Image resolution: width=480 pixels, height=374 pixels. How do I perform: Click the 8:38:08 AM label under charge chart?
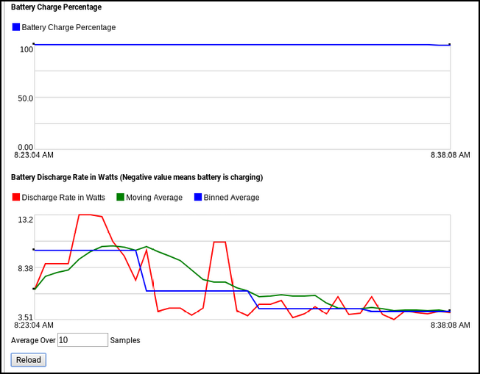pyautogui.click(x=451, y=155)
